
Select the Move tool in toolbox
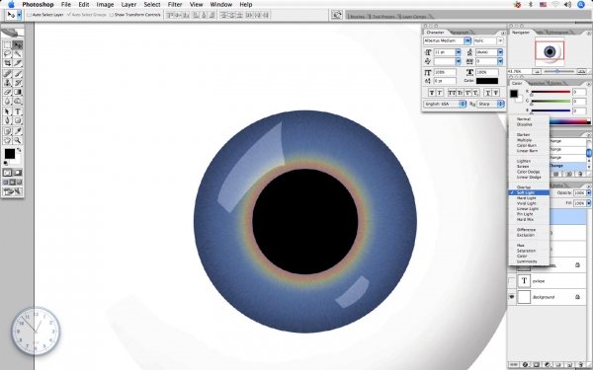tap(18, 45)
